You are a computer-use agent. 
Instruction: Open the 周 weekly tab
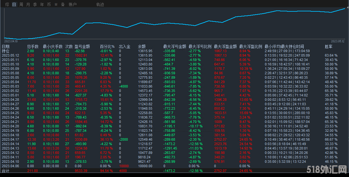(x=21, y=5)
